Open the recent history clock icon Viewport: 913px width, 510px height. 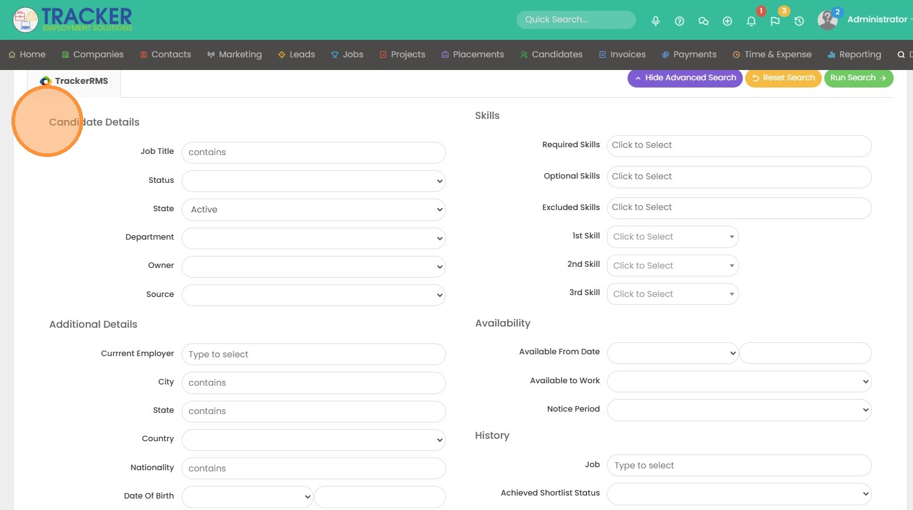799,21
